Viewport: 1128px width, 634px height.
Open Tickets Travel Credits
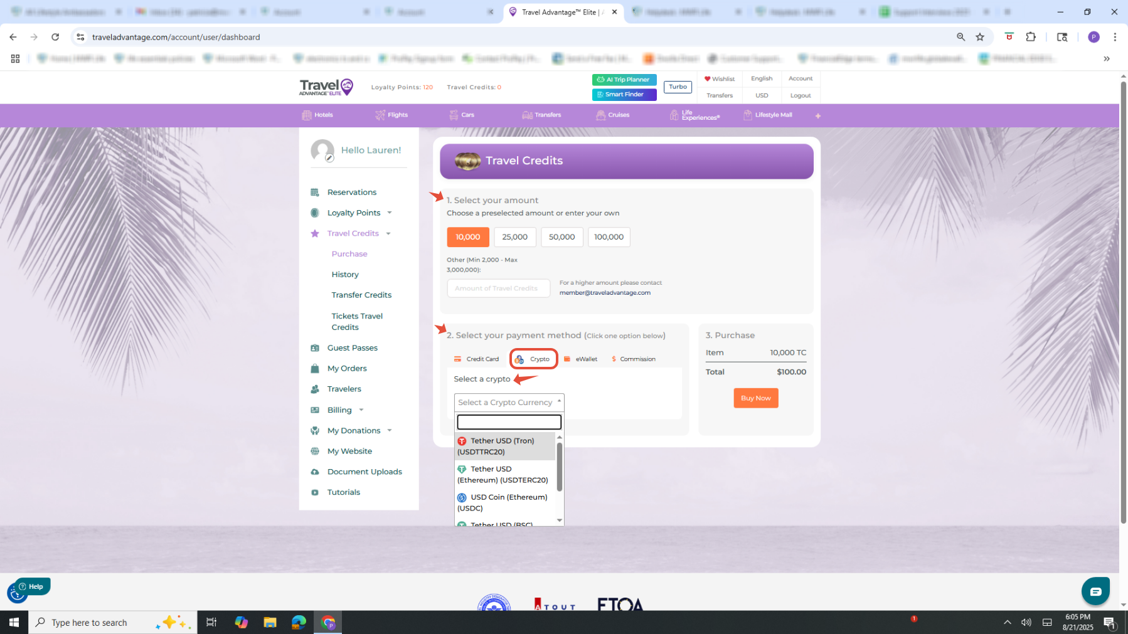click(x=357, y=322)
